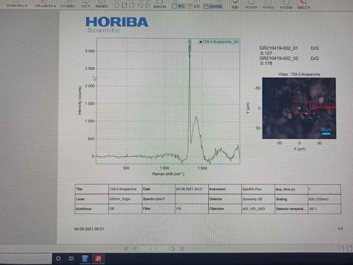Screen dimensions: 353x265
Task: Click the 'Intensity (counts)' axis label
Action: click(80, 101)
